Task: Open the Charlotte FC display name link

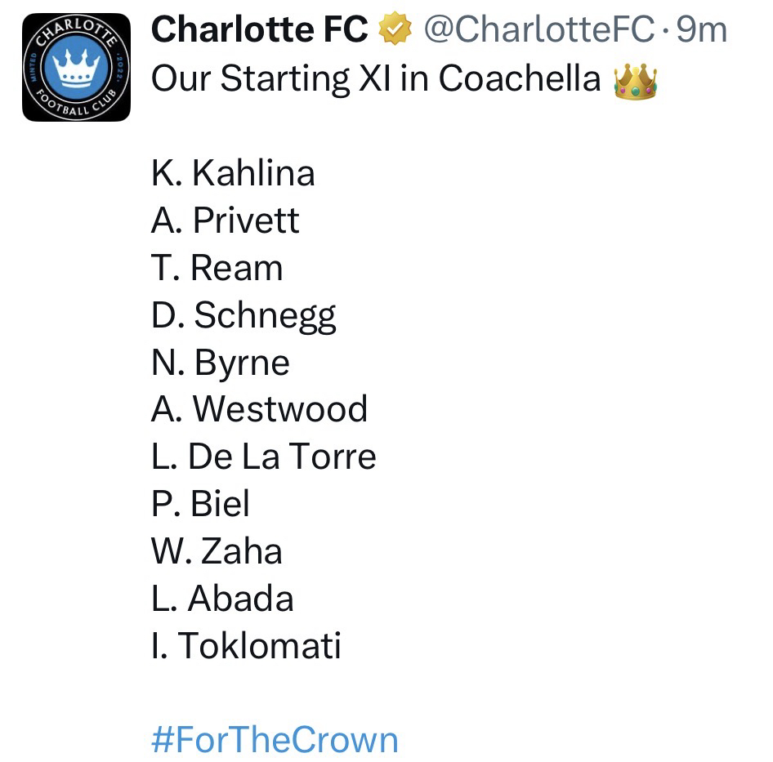Action: click(260, 31)
